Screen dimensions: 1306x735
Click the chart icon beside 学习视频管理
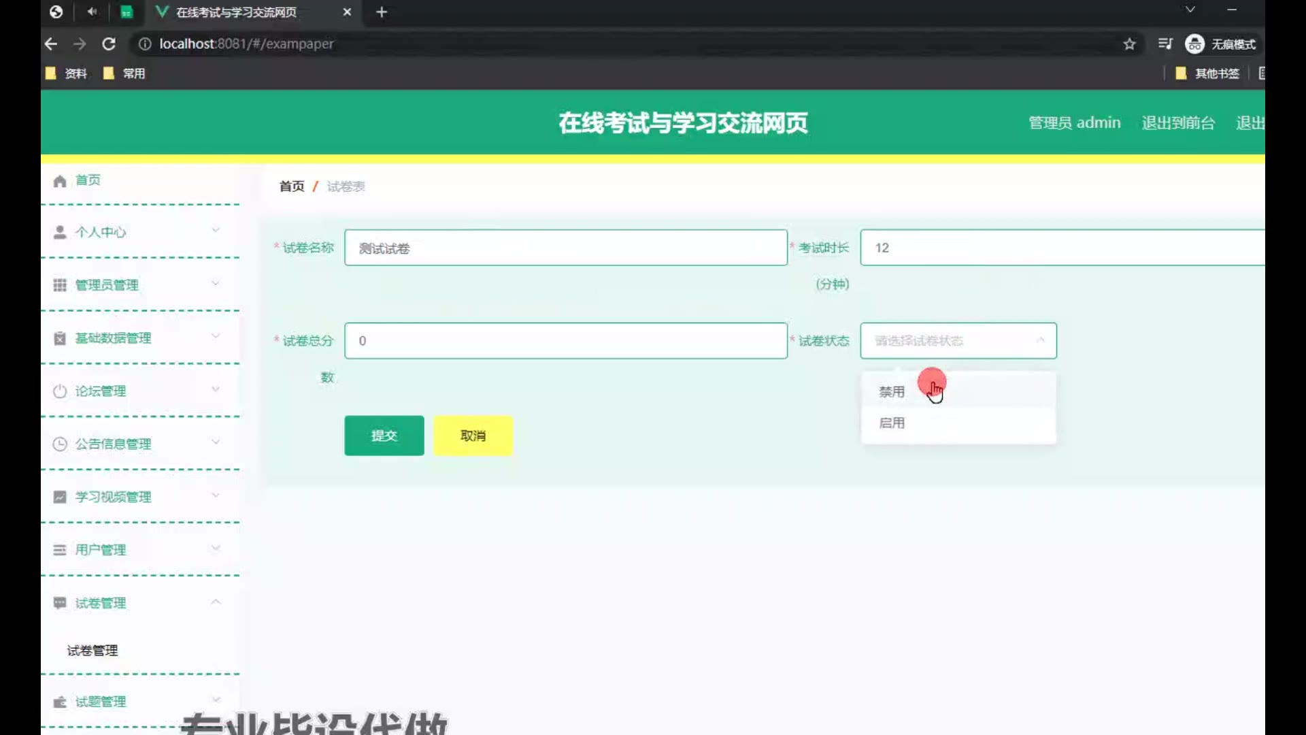60,497
